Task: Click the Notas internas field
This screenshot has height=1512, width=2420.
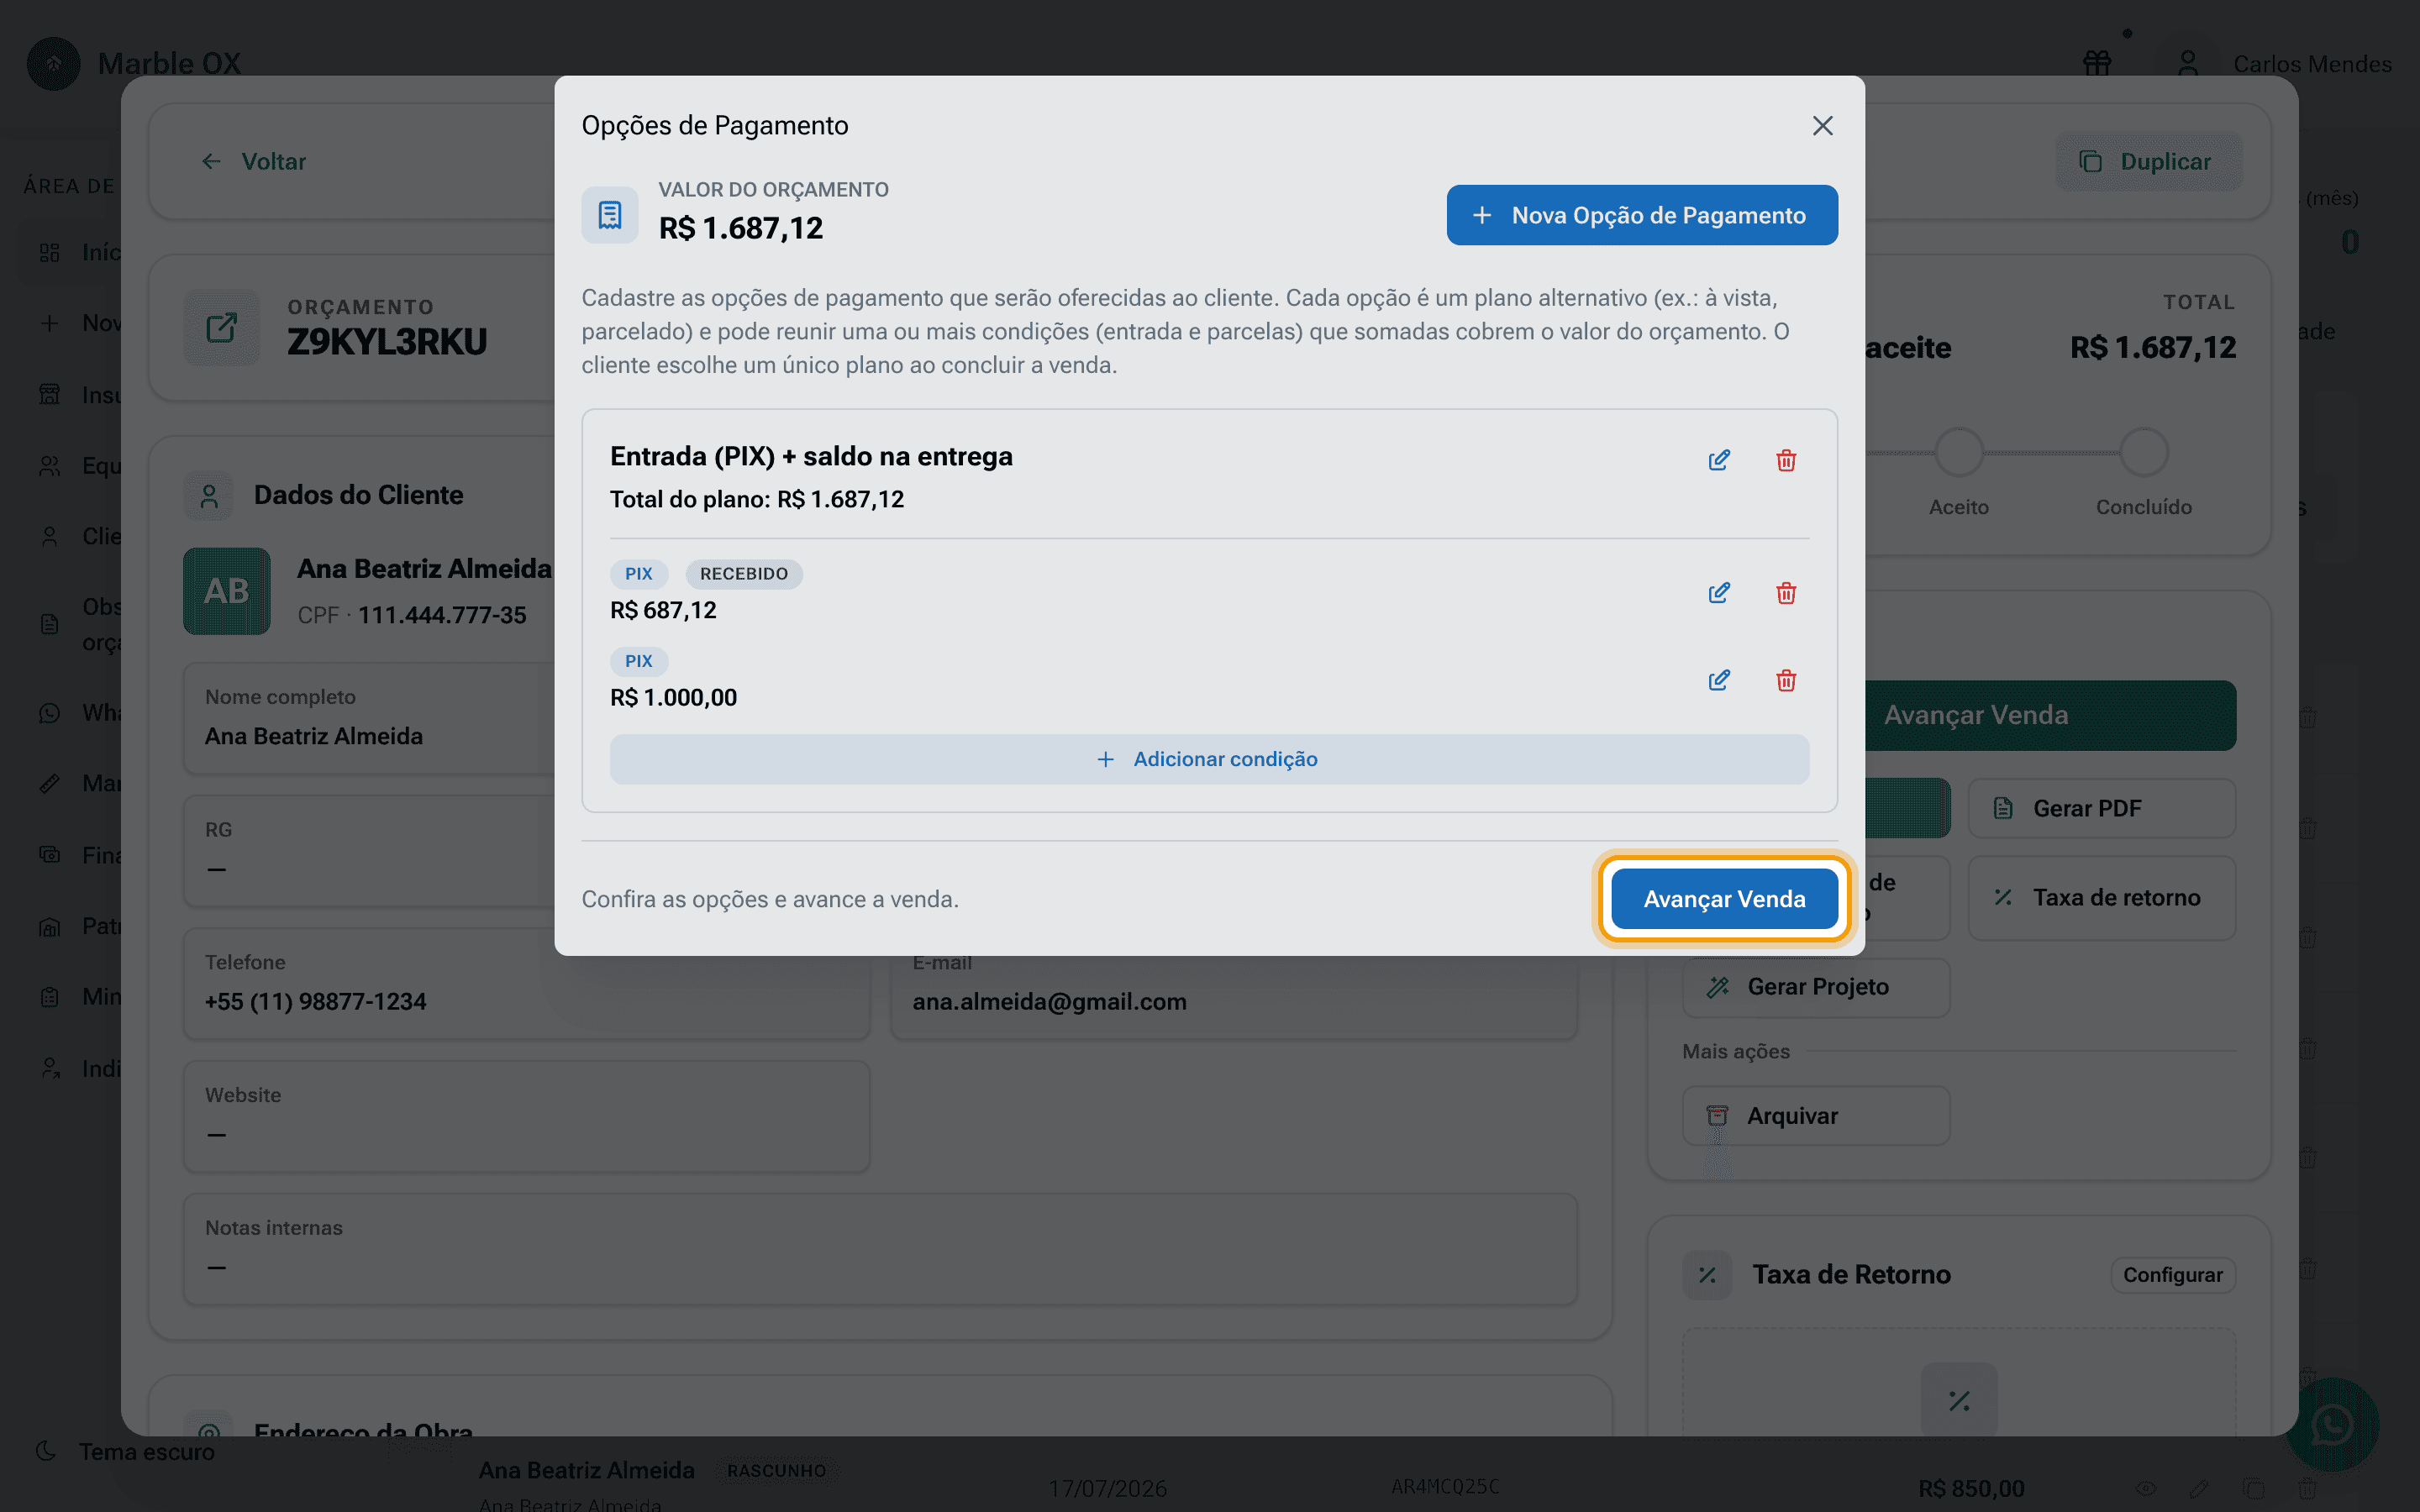Action: (x=880, y=1249)
